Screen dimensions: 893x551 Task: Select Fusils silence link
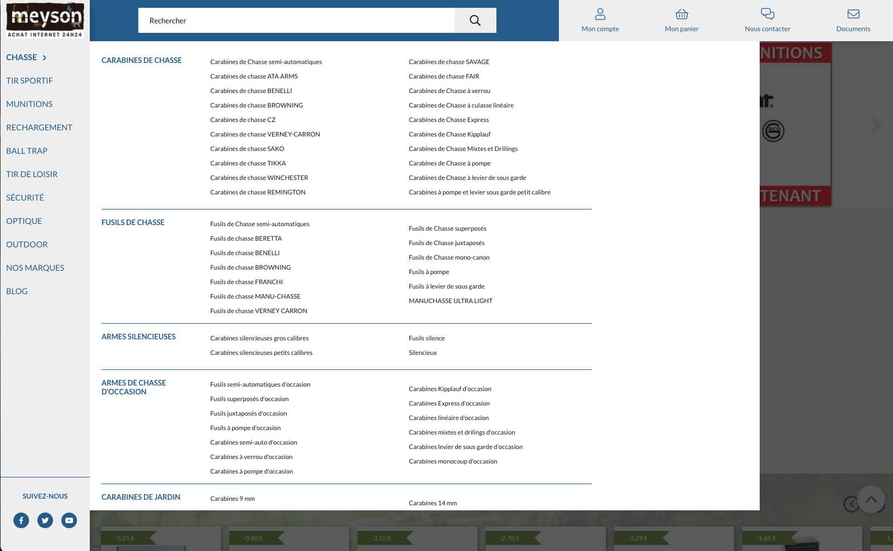click(427, 338)
